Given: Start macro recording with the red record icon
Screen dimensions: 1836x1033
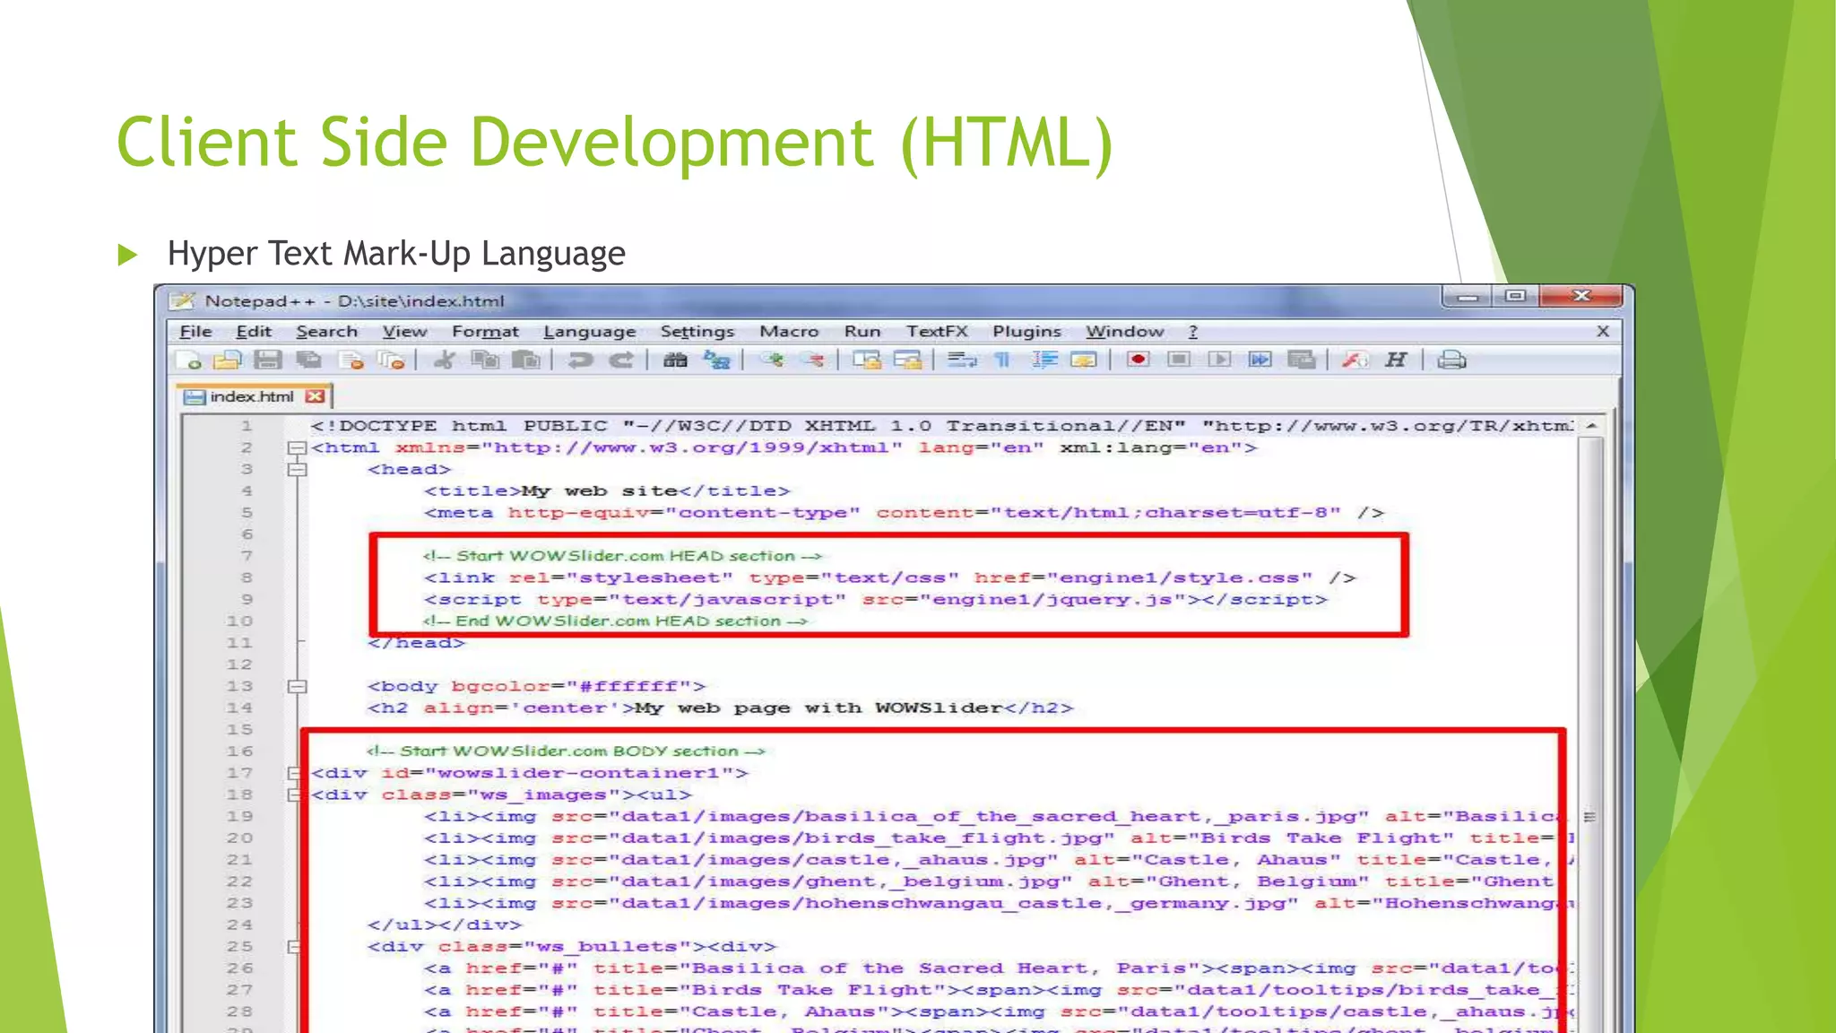Looking at the screenshot, I should [1139, 360].
